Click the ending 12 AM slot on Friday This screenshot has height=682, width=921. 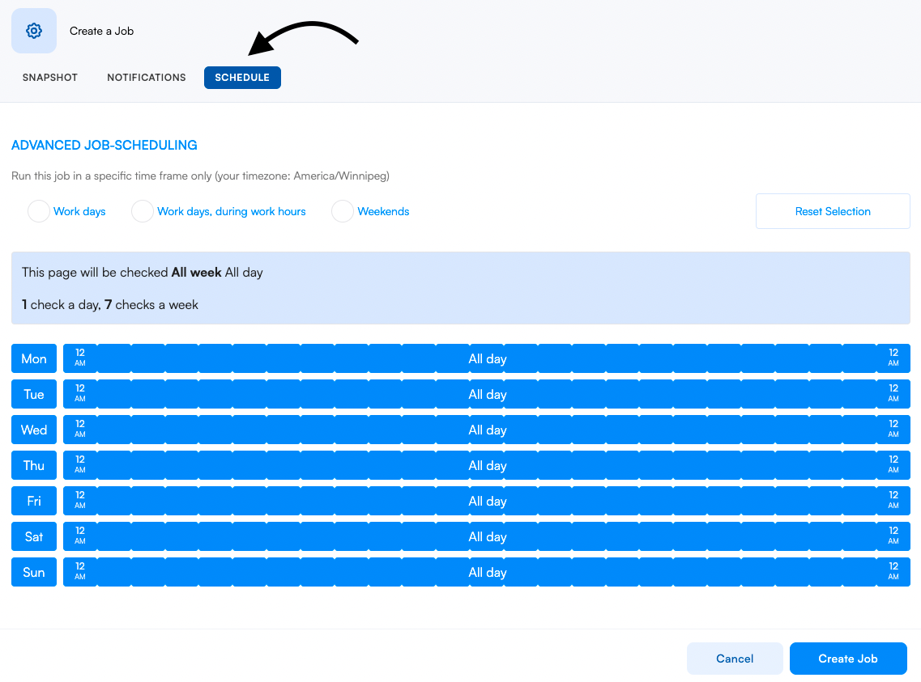(x=893, y=501)
